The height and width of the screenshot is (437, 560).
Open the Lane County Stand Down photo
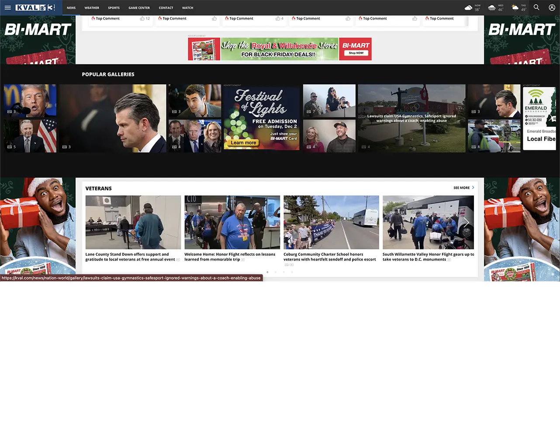(x=133, y=222)
